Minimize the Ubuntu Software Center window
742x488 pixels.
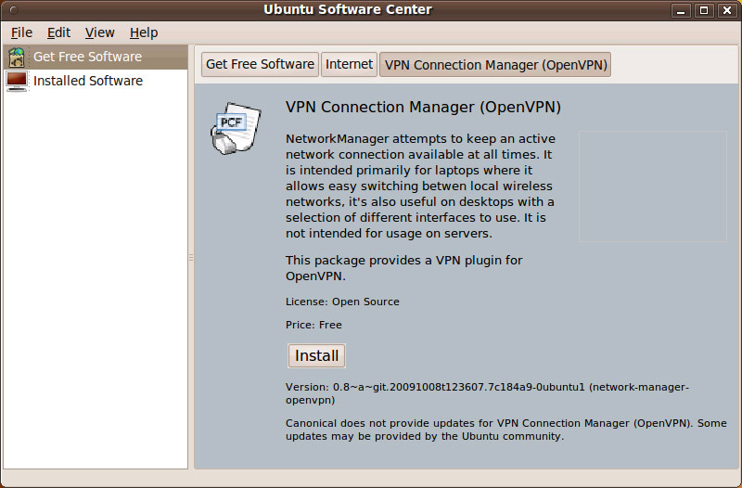pyautogui.click(x=681, y=10)
